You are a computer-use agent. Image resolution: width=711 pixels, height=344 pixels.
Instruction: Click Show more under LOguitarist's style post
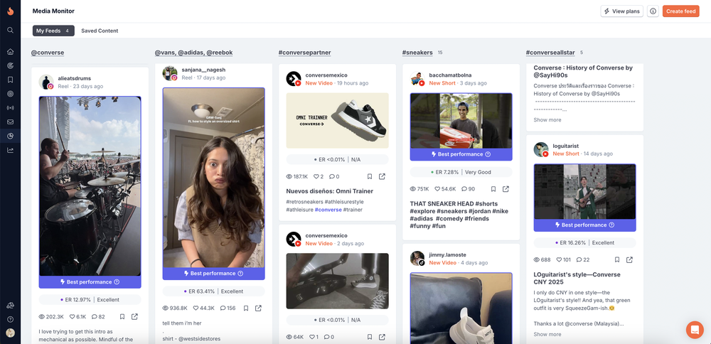547,335
